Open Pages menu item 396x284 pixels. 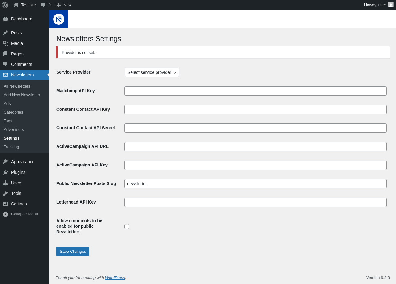tap(25, 54)
